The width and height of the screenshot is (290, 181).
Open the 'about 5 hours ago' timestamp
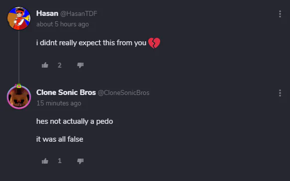pyautogui.click(x=63, y=24)
